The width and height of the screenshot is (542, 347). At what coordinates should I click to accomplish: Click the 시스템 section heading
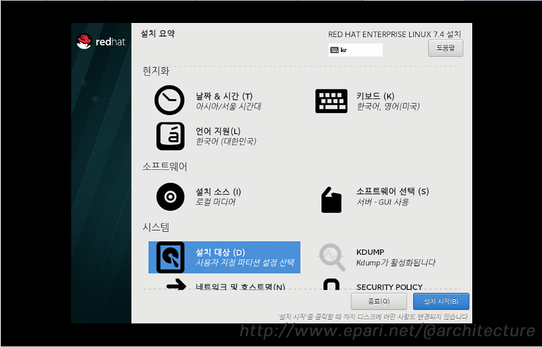click(156, 227)
